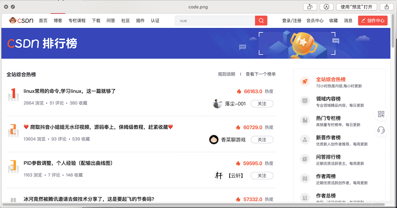Click 登录/注册 link
The height and width of the screenshot is (208, 397).
pyautogui.click(x=292, y=21)
